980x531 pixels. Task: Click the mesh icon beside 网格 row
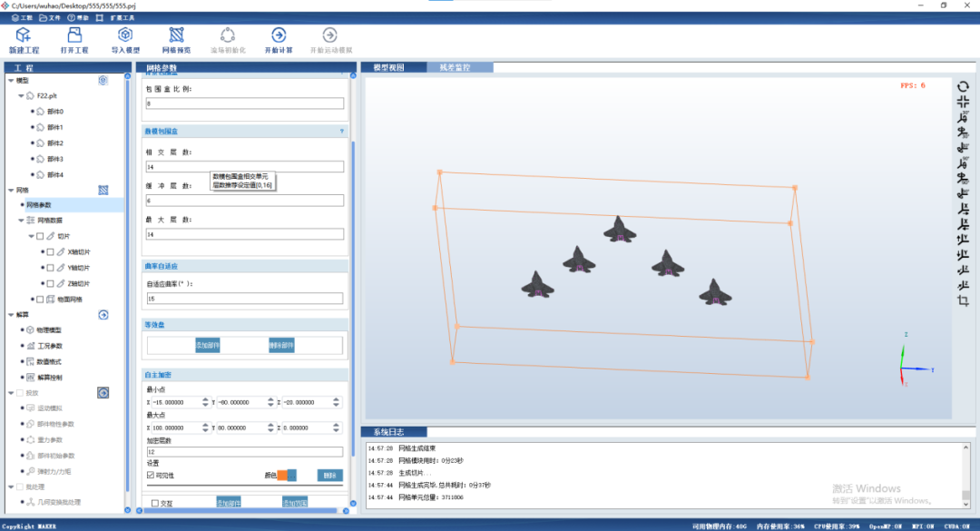(103, 190)
